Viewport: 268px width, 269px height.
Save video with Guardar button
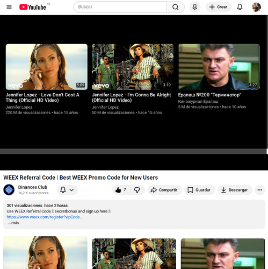[199, 190]
